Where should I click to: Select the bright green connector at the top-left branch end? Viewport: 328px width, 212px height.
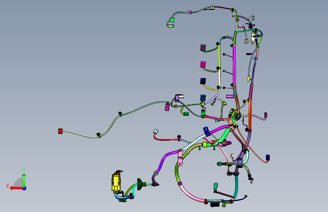172,20
